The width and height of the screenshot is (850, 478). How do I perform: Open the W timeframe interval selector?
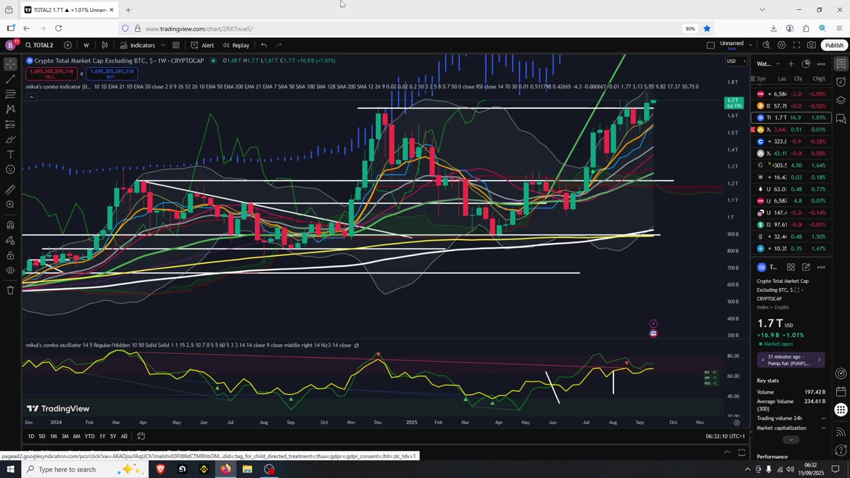pos(86,45)
